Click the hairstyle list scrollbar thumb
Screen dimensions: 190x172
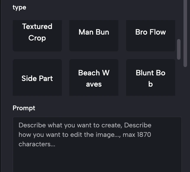click(178, 49)
